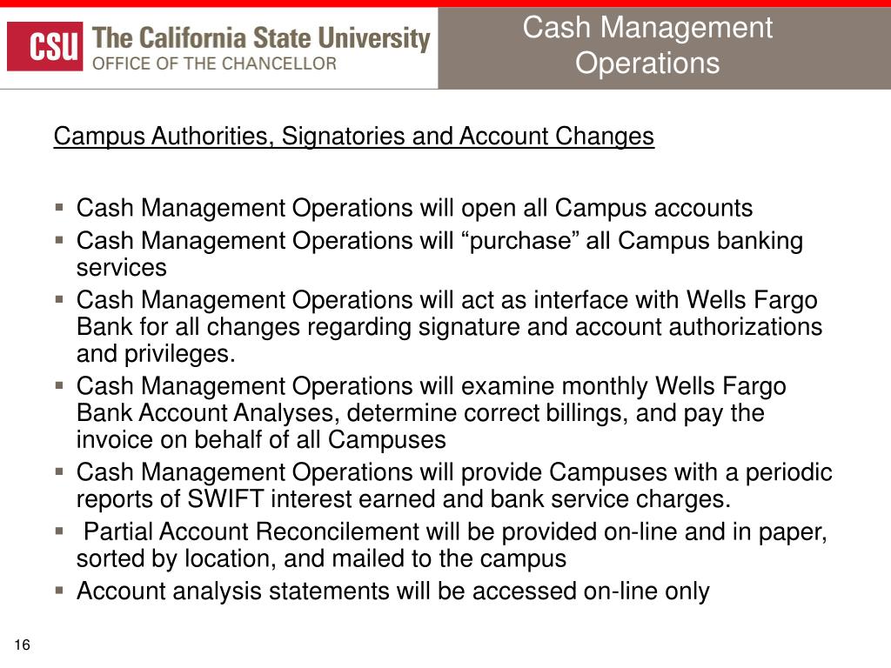Click The California State University title
The height and width of the screenshot is (668, 891).
click(261, 38)
